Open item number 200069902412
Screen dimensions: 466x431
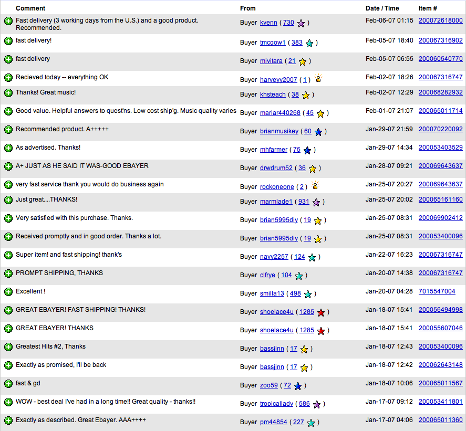click(x=441, y=218)
